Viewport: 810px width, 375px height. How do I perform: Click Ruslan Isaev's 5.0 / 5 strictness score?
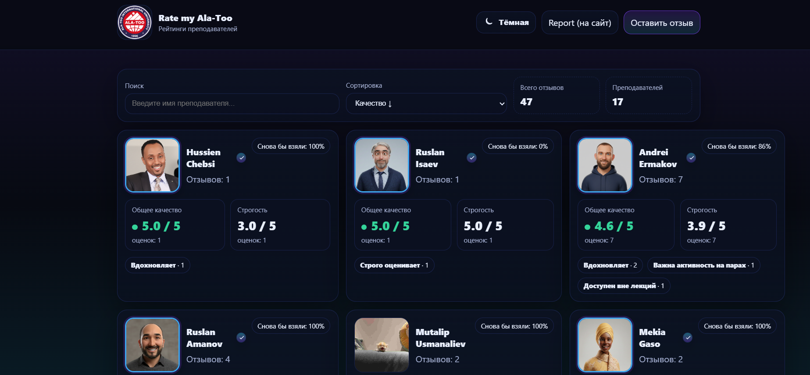click(483, 226)
